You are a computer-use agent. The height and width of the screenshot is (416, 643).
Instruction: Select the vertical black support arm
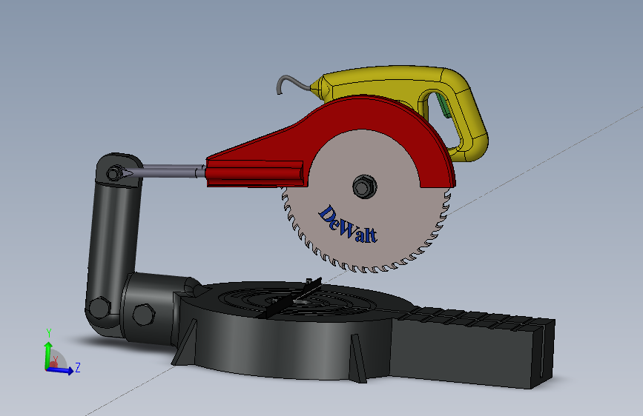click(x=114, y=241)
